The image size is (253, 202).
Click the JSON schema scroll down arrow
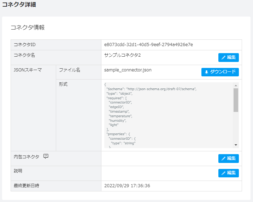(x=236, y=145)
